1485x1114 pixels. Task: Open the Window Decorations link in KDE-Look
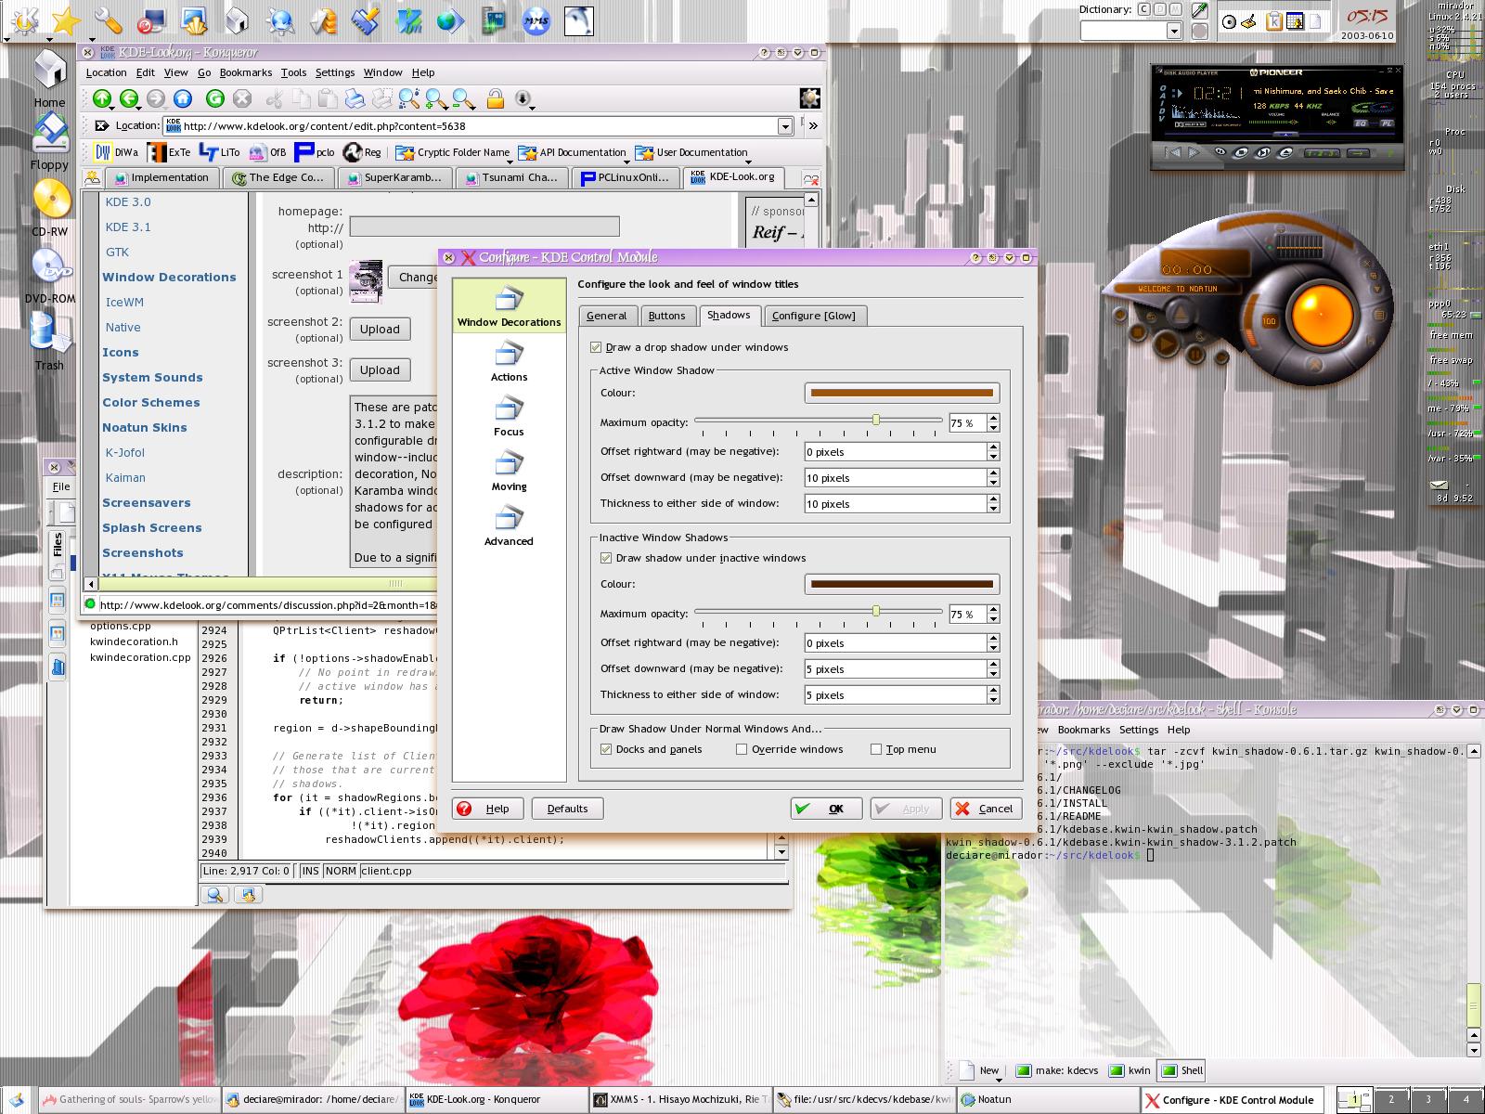[x=169, y=277]
